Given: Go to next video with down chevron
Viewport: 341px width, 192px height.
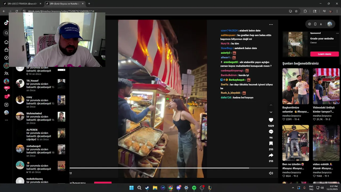Looking at the screenshot, I should [271, 112].
